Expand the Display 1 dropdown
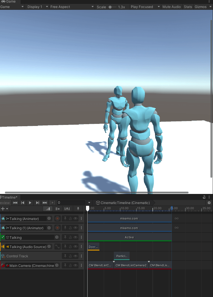The width and height of the screenshot is (213, 297). click(x=38, y=7)
